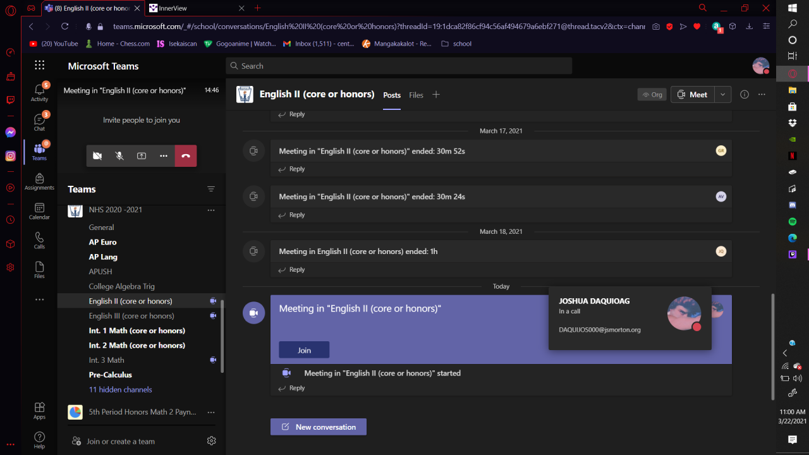This screenshot has width=809, height=455.
Task: Start a New conversation
Action: click(319, 427)
